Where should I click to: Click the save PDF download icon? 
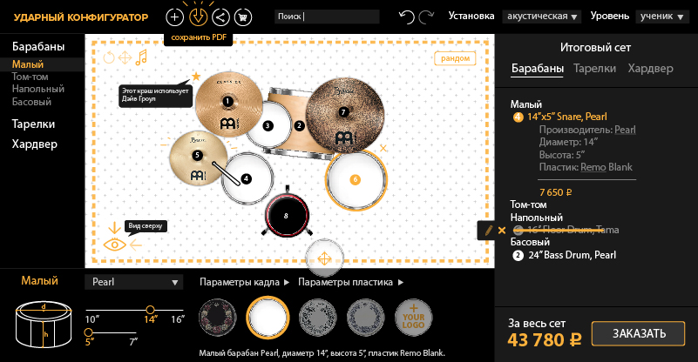[198, 17]
